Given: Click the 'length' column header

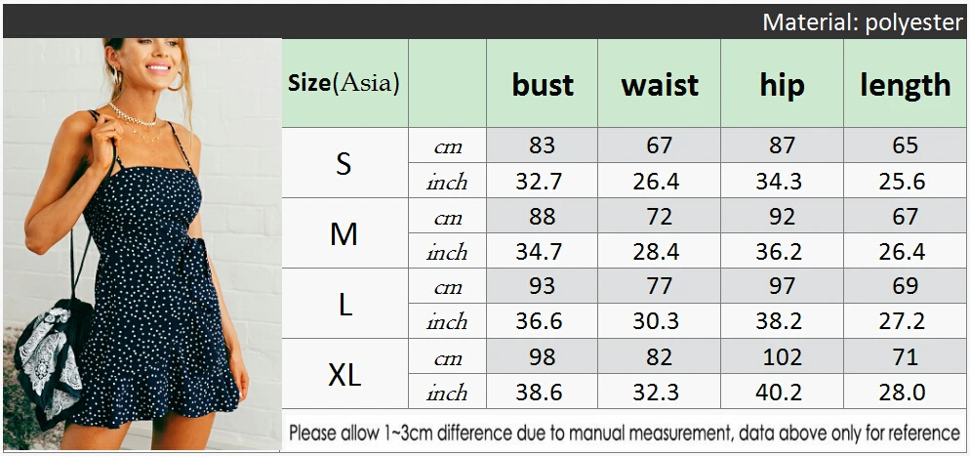Looking at the screenshot, I should pyautogui.click(x=905, y=84).
